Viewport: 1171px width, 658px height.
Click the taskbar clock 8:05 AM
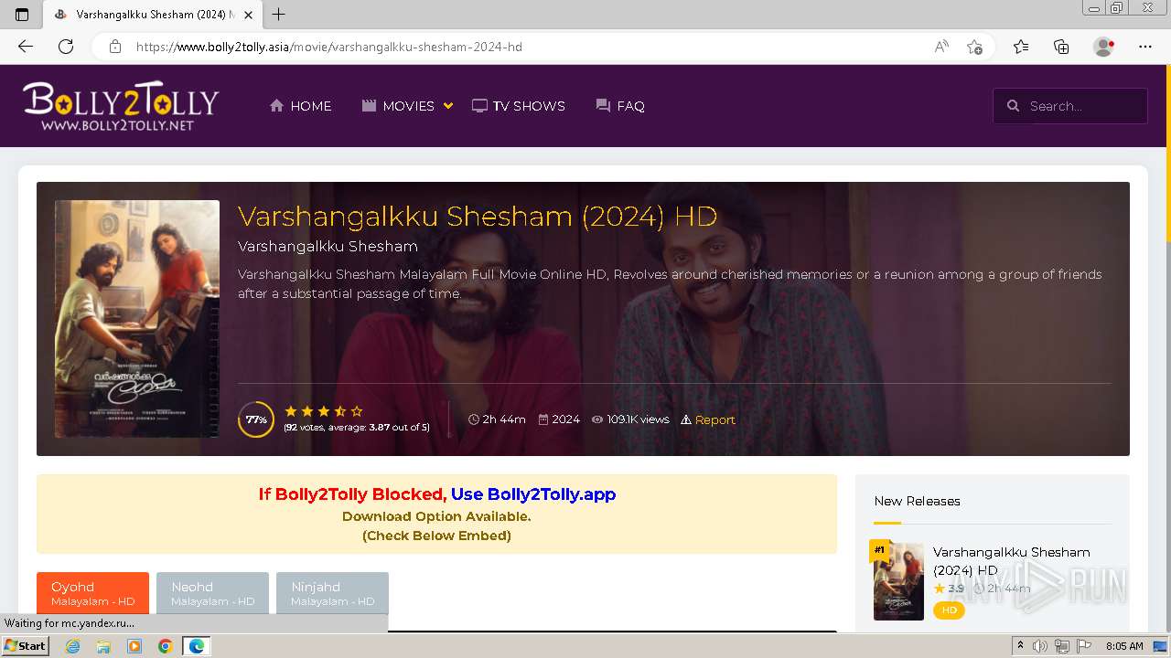click(1124, 646)
